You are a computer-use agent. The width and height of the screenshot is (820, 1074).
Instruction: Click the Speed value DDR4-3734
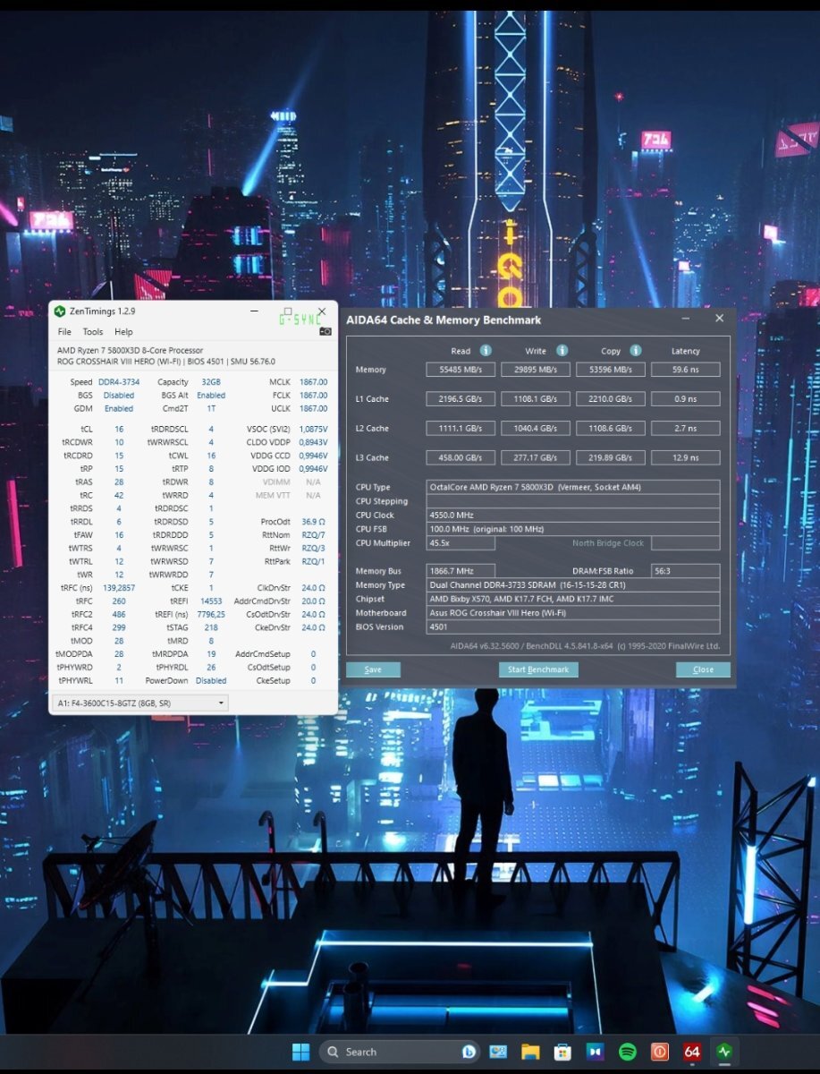[x=119, y=382]
